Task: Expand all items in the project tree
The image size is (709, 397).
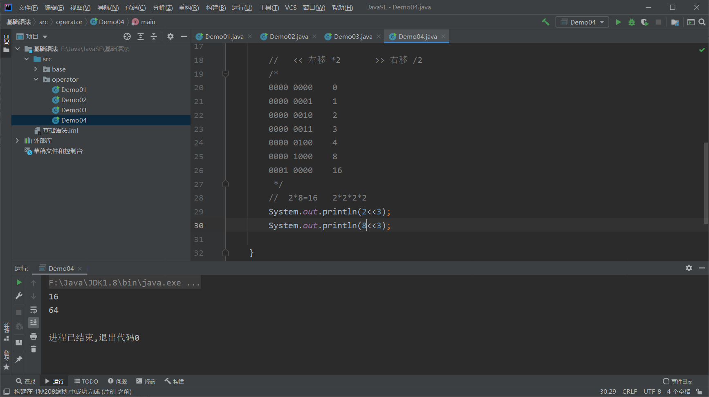Action: [141, 36]
